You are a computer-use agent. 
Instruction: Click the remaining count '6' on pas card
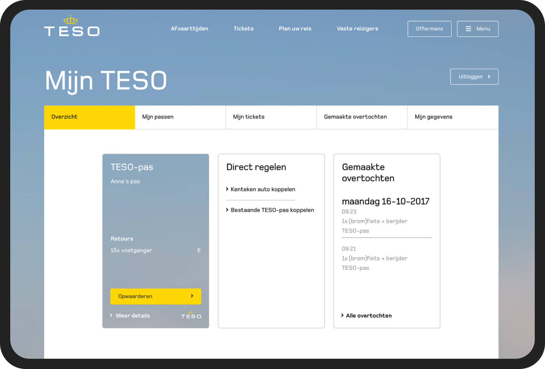click(199, 250)
